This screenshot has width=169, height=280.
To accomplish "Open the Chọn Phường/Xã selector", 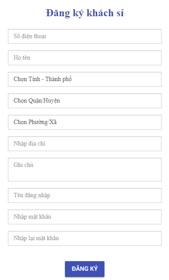I will click(85, 122).
